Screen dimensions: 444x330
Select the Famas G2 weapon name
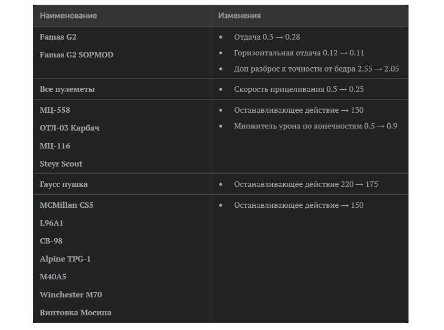click(58, 37)
